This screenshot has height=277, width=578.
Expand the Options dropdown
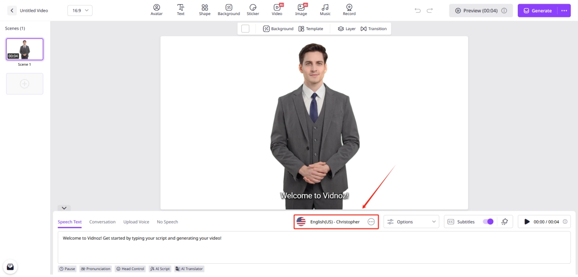pyautogui.click(x=411, y=222)
